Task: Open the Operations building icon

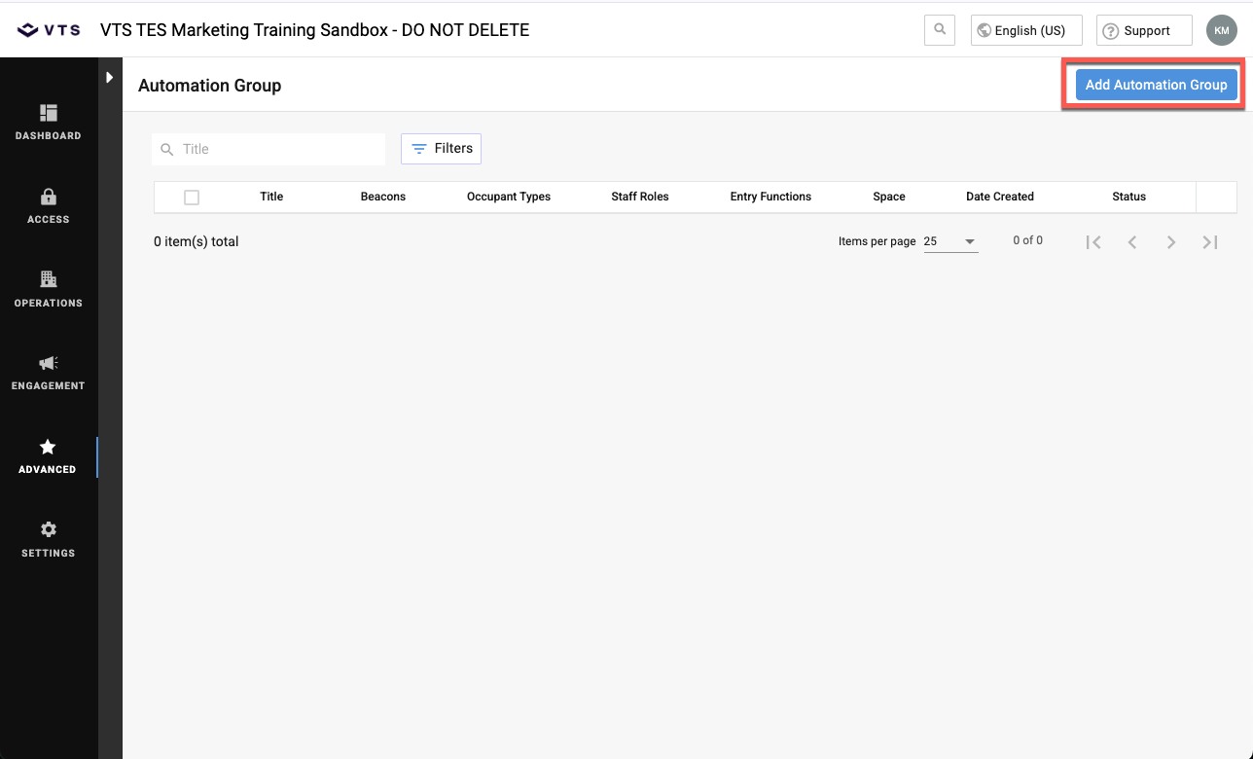Action: pyautogui.click(x=49, y=280)
